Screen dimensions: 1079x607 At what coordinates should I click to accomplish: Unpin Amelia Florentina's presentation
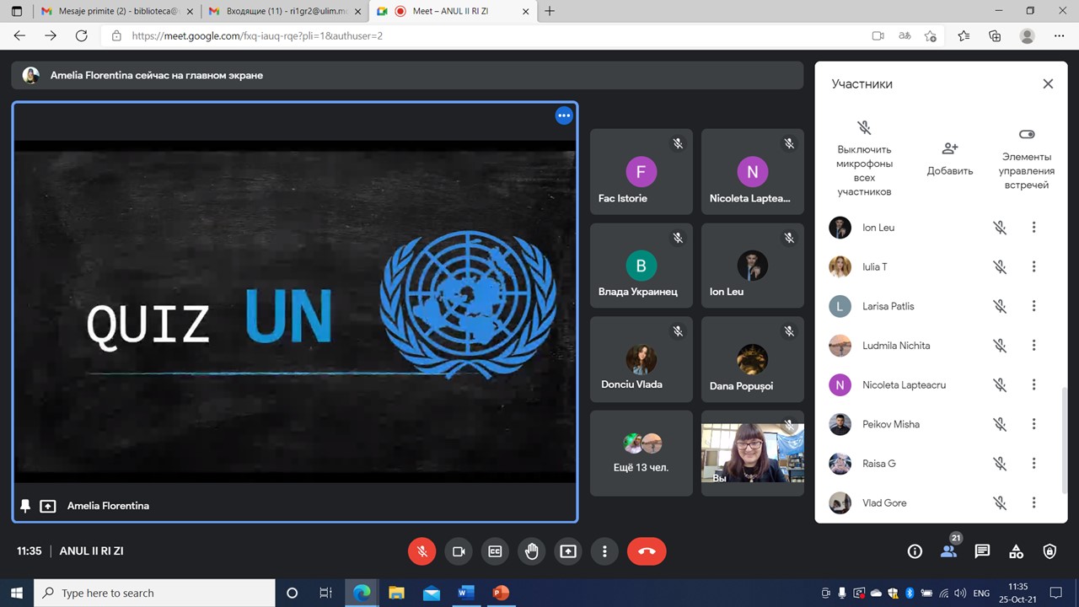25,506
